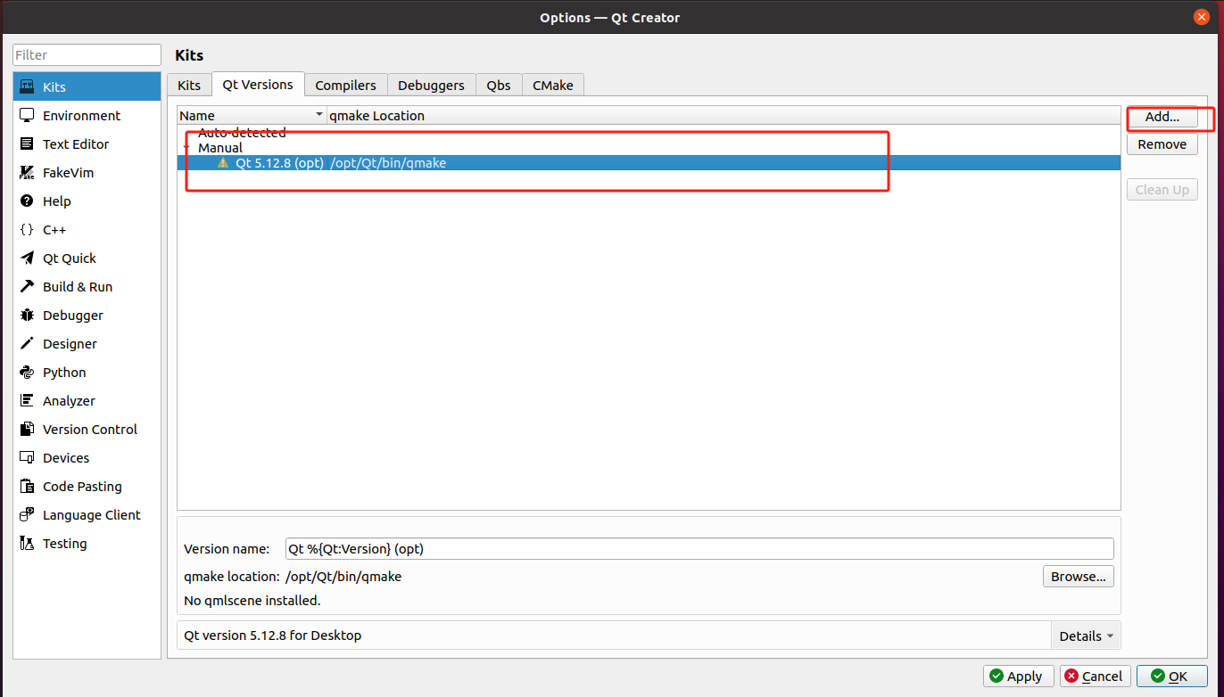Select the Python settings icon

[27, 373]
